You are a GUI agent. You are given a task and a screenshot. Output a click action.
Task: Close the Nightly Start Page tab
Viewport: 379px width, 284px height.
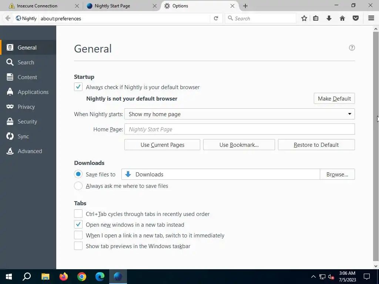(x=155, y=6)
